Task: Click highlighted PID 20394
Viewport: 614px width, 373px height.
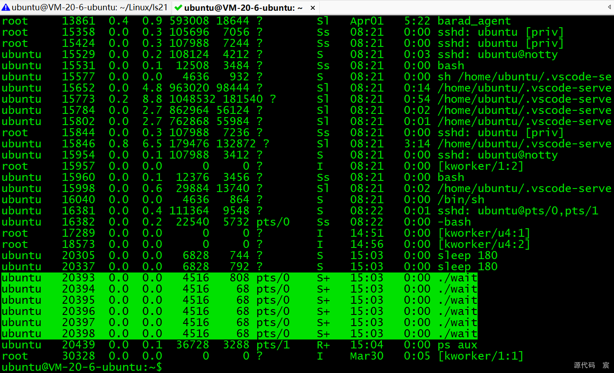Action: pos(78,289)
